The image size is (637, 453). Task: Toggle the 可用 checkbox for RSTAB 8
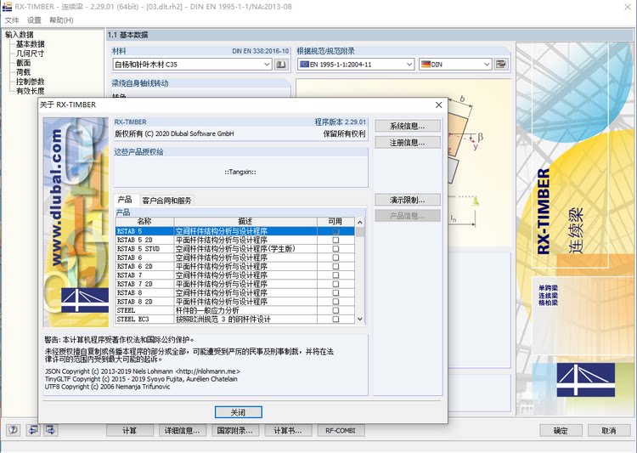click(335, 292)
